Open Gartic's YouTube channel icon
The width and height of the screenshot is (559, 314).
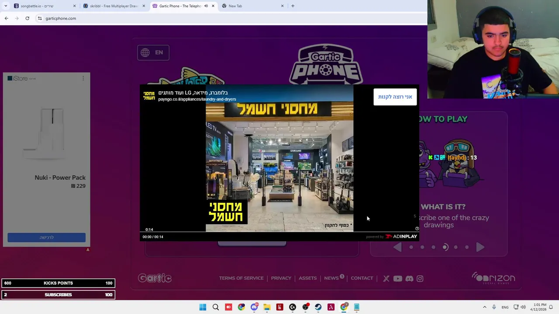point(397,279)
